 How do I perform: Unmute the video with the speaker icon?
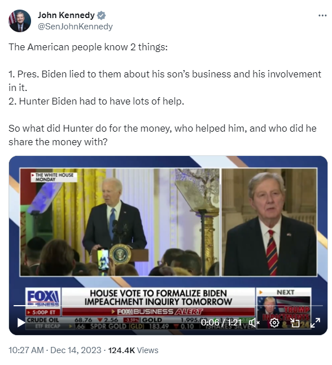254,323
